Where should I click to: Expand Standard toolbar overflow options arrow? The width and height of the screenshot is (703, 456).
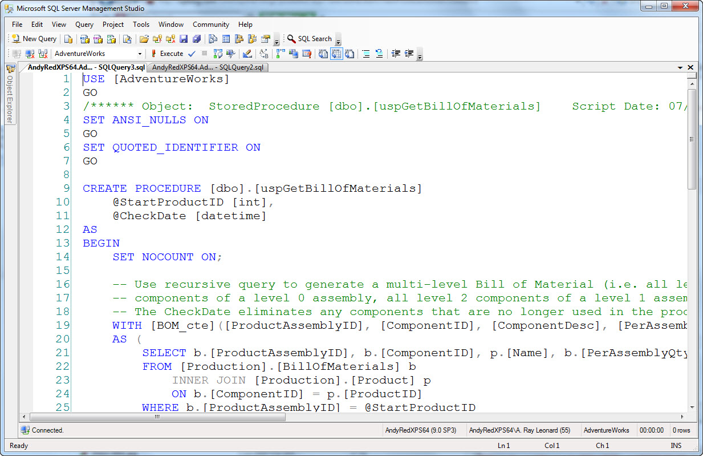click(x=277, y=40)
